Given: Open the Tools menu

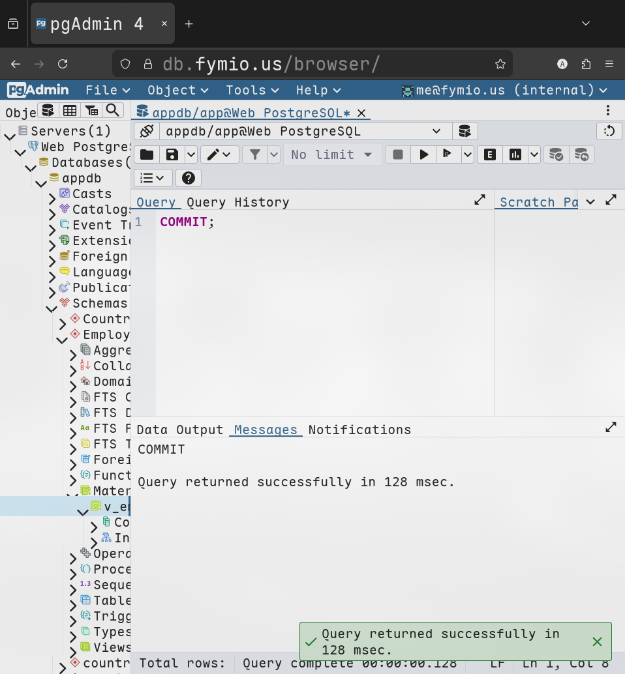Looking at the screenshot, I should point(252,90).
